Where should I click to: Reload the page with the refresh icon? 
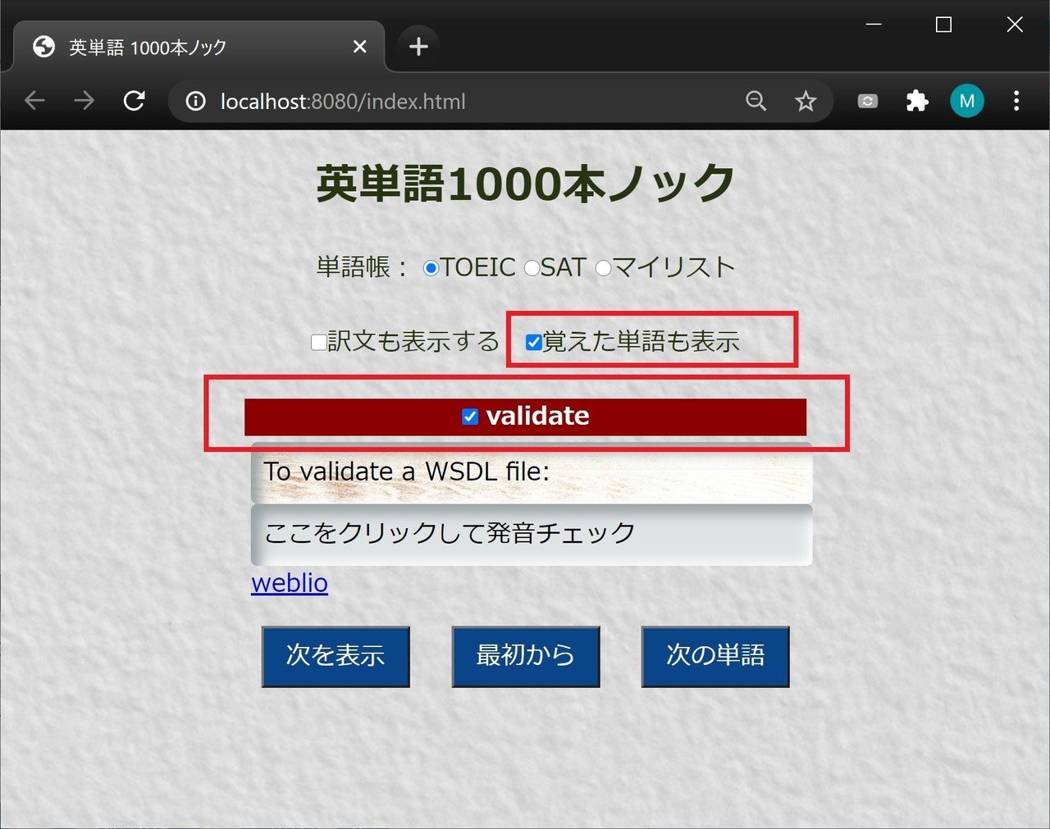pos(134,100)
